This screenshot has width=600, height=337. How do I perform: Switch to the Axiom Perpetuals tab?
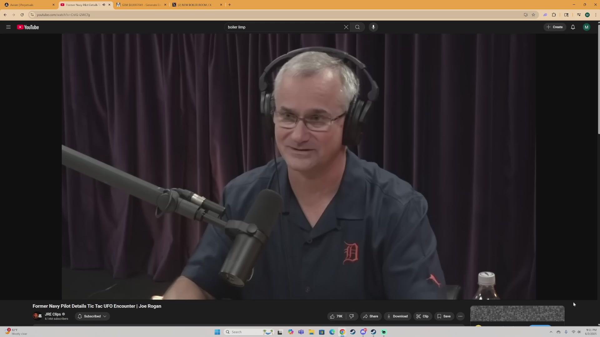point(28,5)
